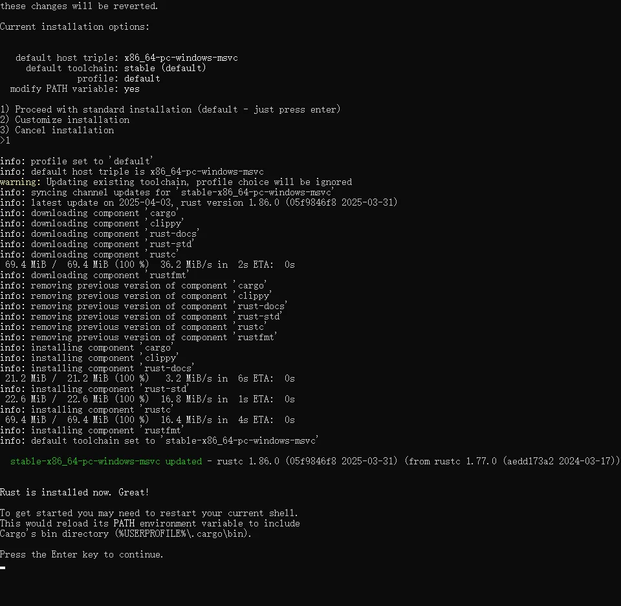Image resolution: width=621 pixels, height=606 pixels.
Task: Click the blinking cursor at the prompt
Action: [3, 568]
